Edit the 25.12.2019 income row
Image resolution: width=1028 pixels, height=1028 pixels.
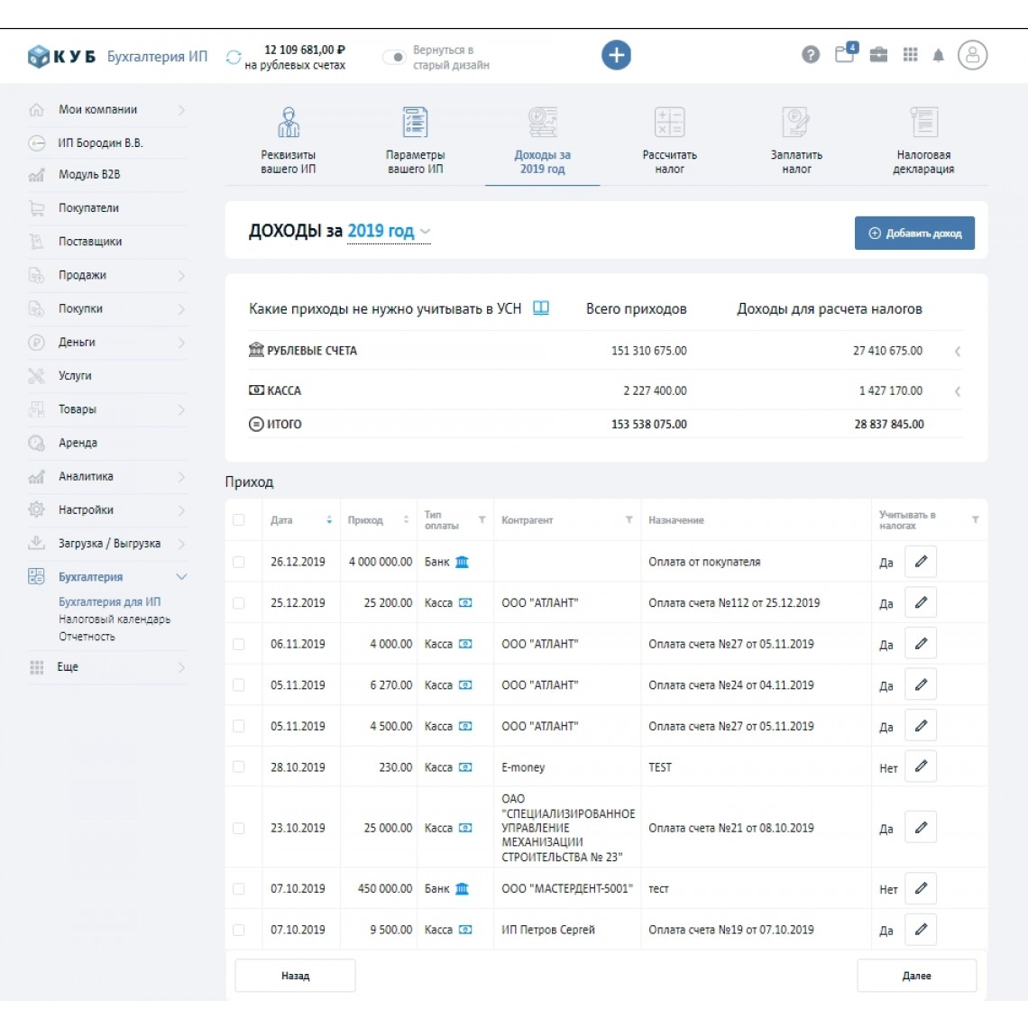[921, 601]
